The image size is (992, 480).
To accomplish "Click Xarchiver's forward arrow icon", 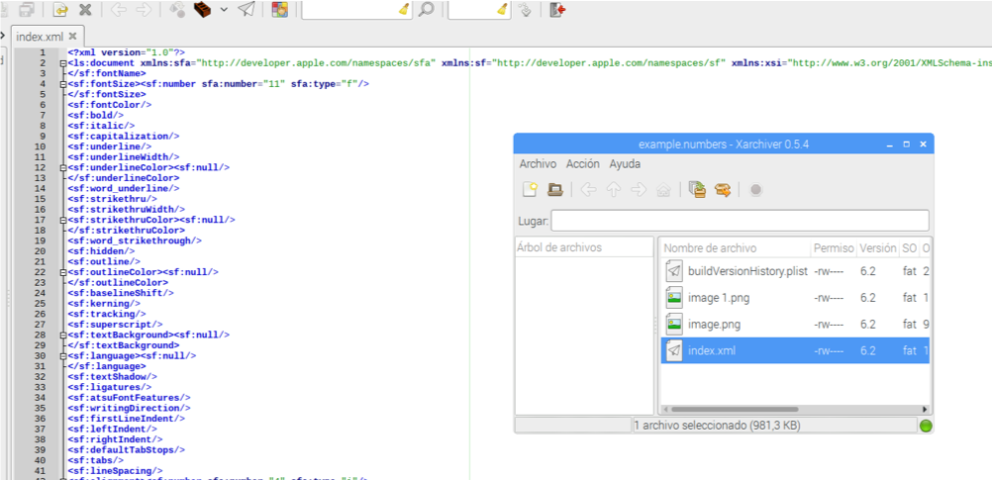I will (639, 190).
